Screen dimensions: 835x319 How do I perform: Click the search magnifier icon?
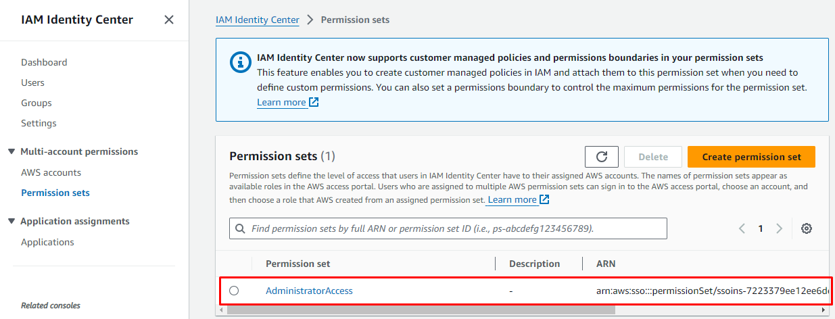(x=240, y=229)
